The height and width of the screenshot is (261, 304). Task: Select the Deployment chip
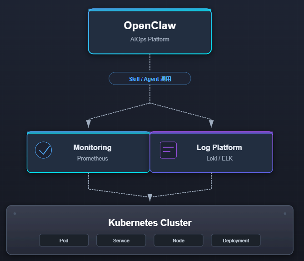pos(236,240)
